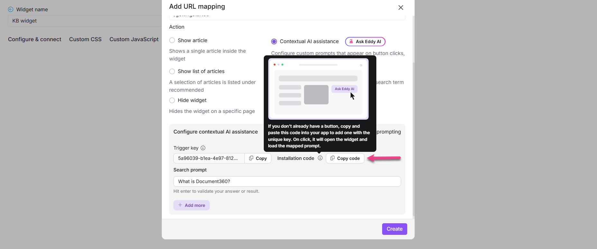The width and height of the screenshot is (597, 249).
Task: Click the 'Hides the widget on a specific page' text
Action: [212, 111]
